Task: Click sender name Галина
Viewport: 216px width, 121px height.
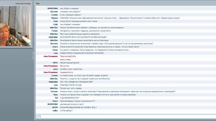Action: 55,31
